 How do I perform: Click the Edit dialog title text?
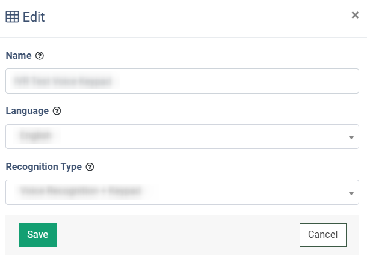click(x=34, y=17)
